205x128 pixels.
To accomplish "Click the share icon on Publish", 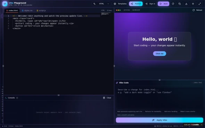I will click(132, 4).
